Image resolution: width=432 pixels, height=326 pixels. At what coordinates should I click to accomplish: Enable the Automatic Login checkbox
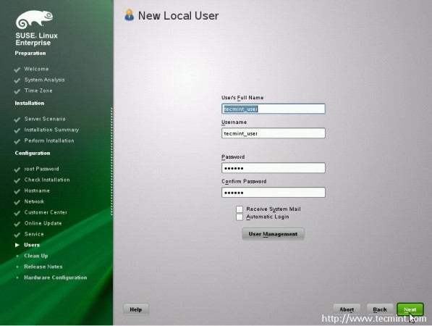pyautogui.click(x=240, y=217)
